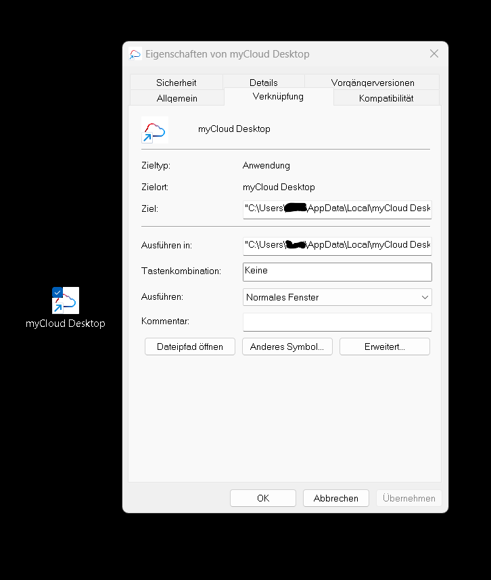Switch to the Kompatibilität tab
The height and width of the screenshot is (580, 491).
386,98
